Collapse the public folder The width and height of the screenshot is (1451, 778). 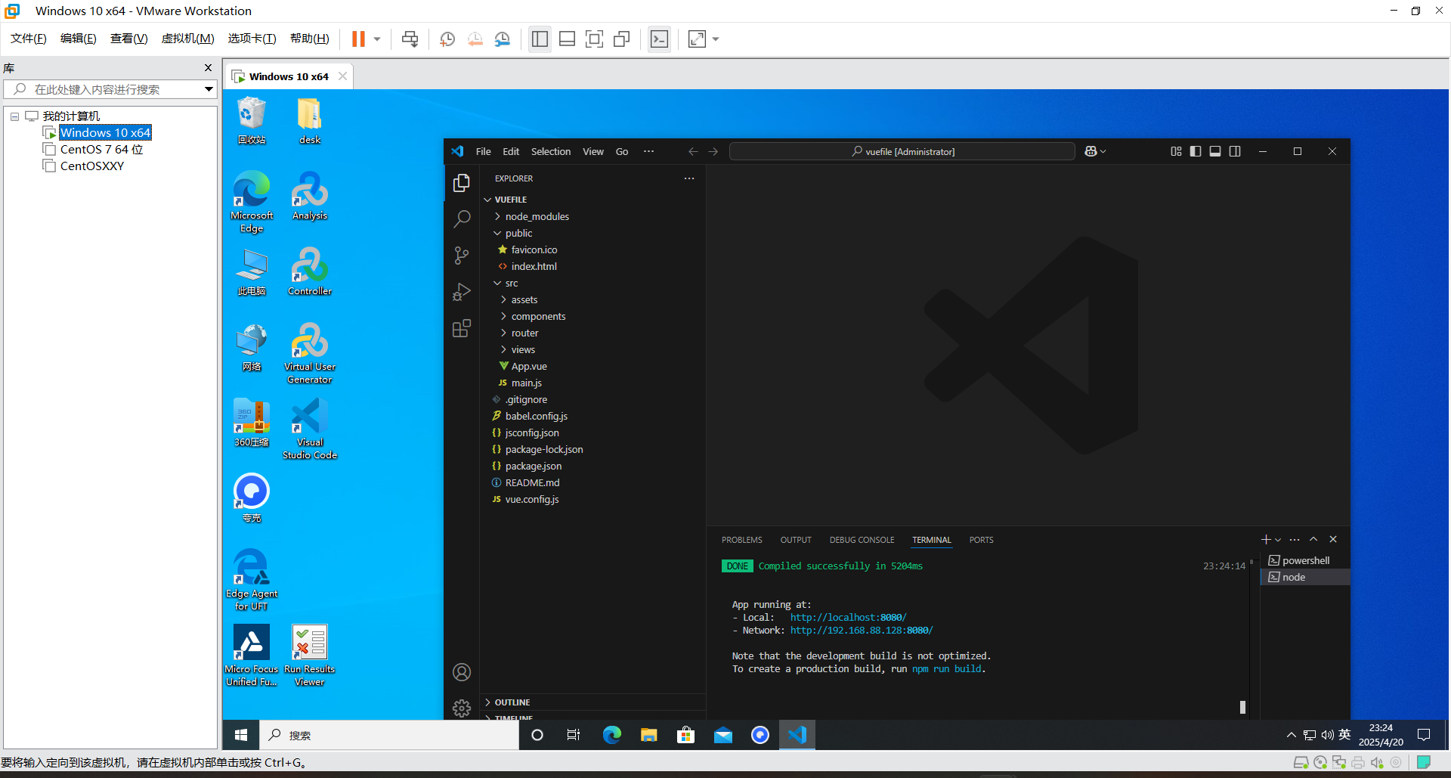(x=592, y=233)
